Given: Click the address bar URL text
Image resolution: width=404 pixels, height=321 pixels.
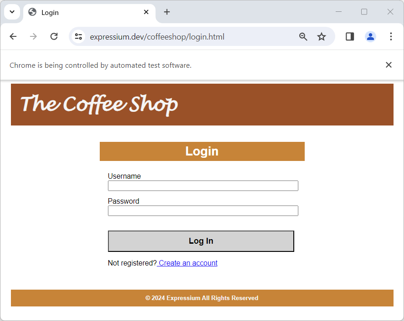Looking at the screenshot, I should (x=157, y=36).
